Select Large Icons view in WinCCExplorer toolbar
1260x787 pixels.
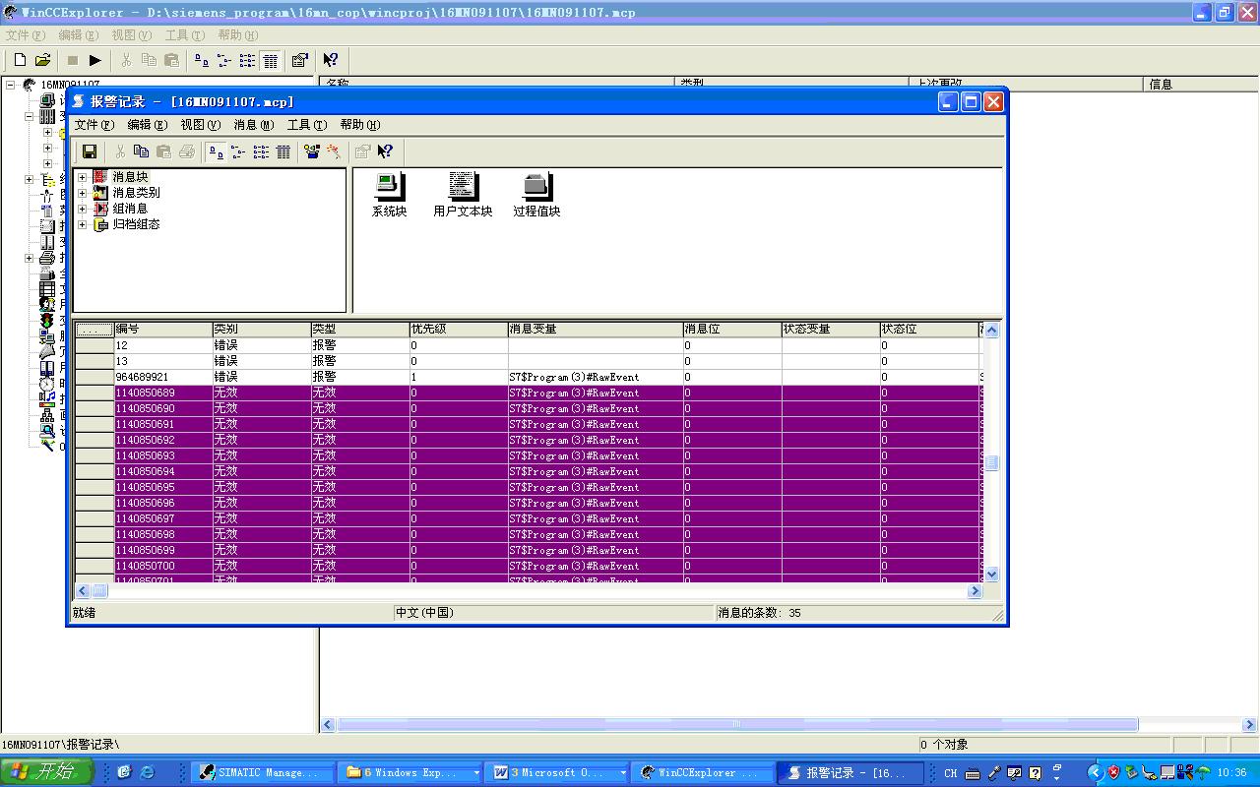(x=202, y=60)
